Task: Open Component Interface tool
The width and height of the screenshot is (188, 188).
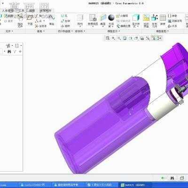Action: (146, 20)
